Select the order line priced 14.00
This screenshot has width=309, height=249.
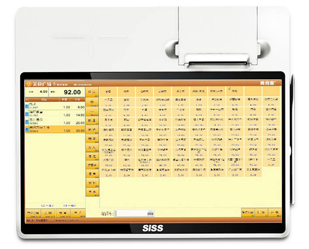pos(55,113)
